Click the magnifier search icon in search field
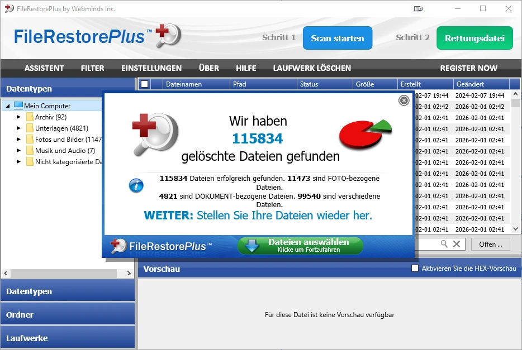This screenshot has height=350, width=522. point(444,244)
